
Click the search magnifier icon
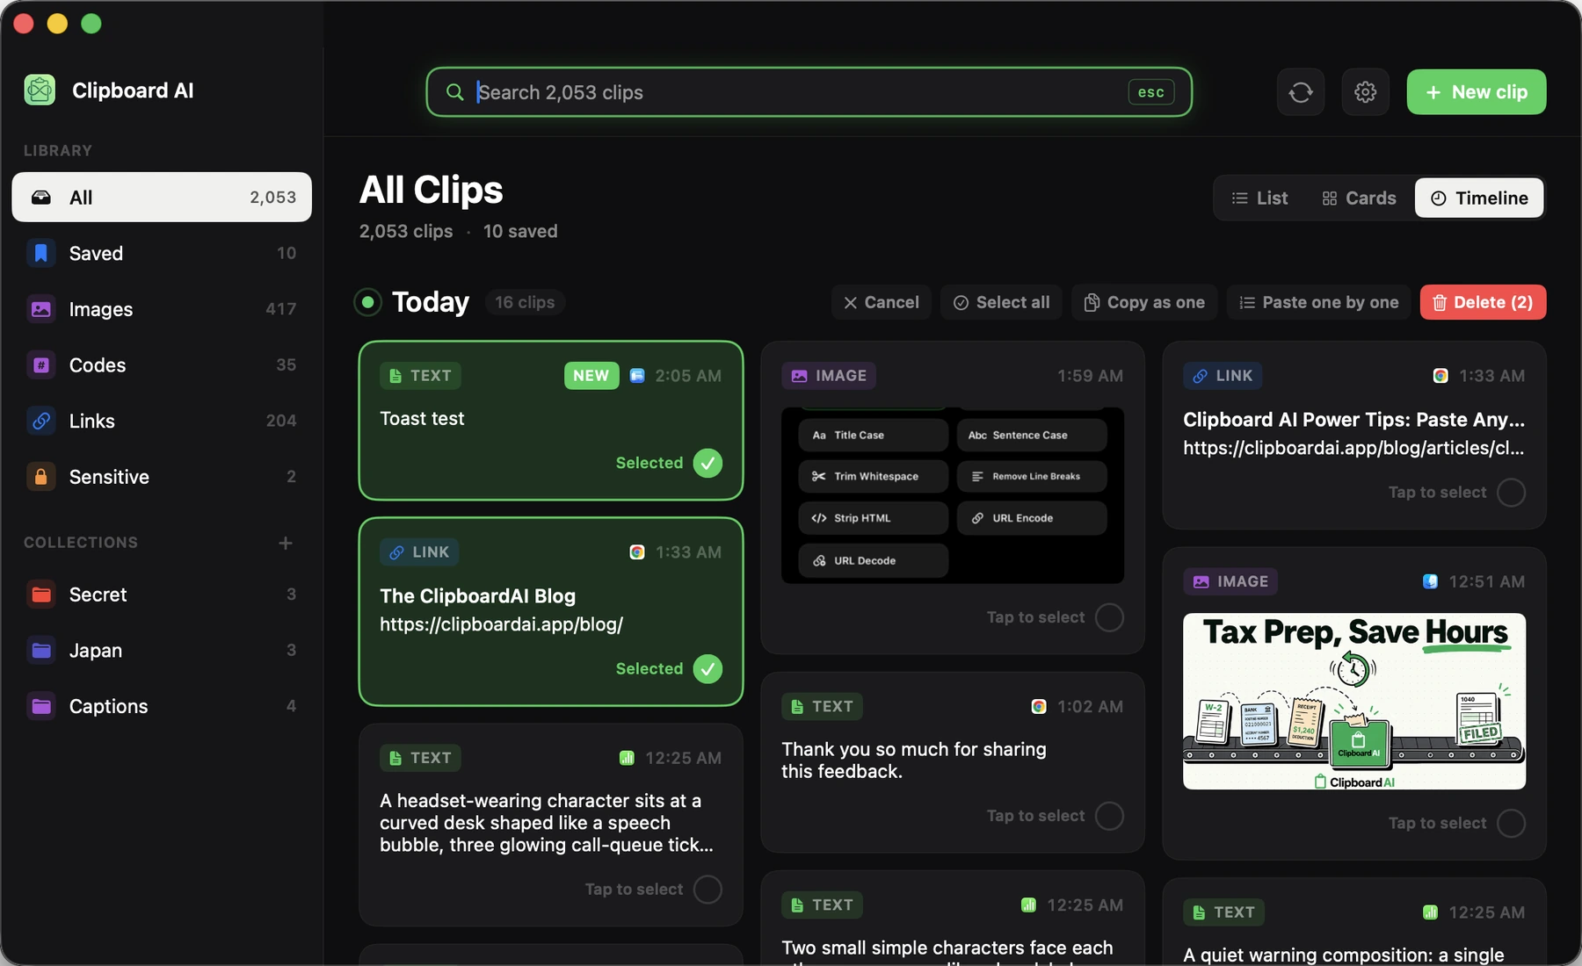[x=454, y=92]
